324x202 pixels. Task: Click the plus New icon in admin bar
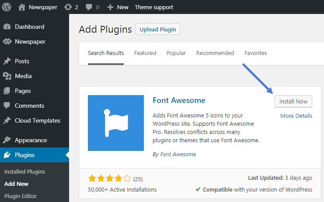coord(110,7)
